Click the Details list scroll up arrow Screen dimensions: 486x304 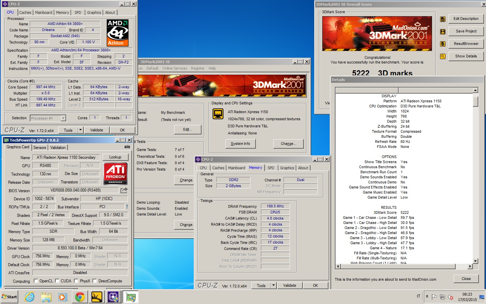[x=476, y=90]
